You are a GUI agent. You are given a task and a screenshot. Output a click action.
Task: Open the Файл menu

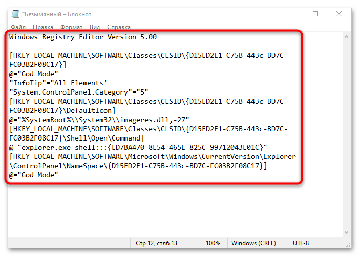pos(18,27)
